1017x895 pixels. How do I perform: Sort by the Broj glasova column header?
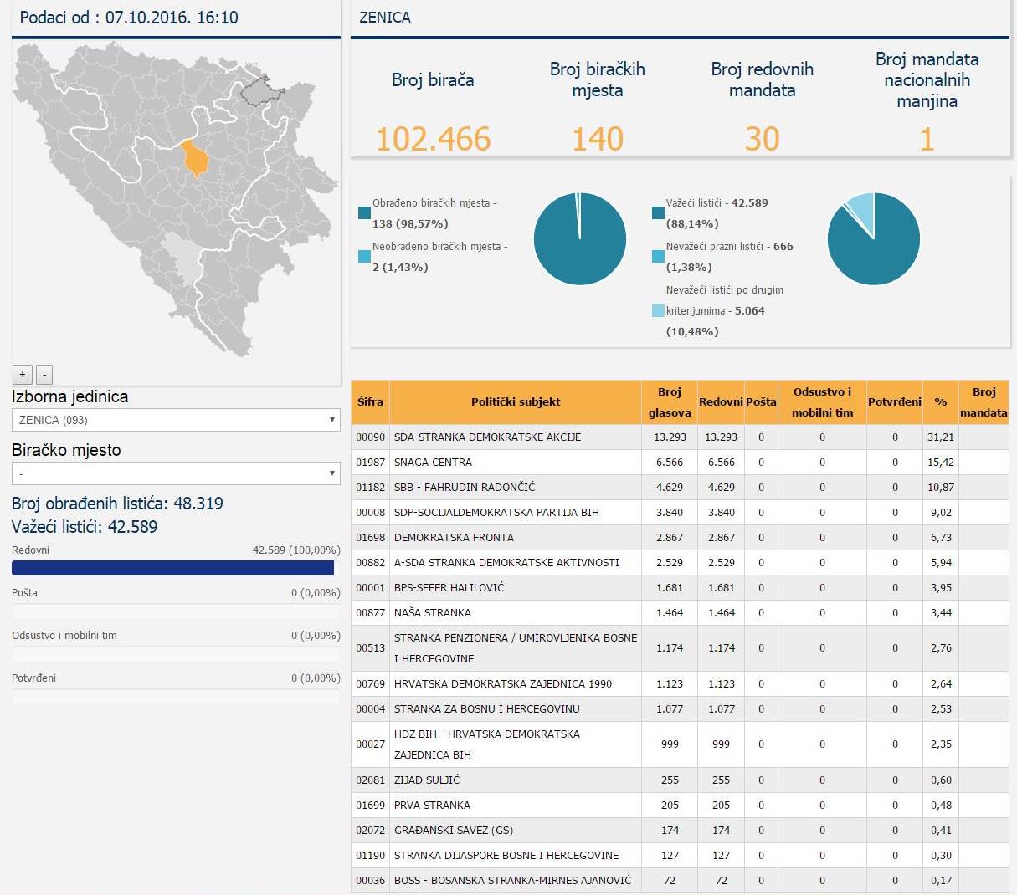tap(670, 402)
